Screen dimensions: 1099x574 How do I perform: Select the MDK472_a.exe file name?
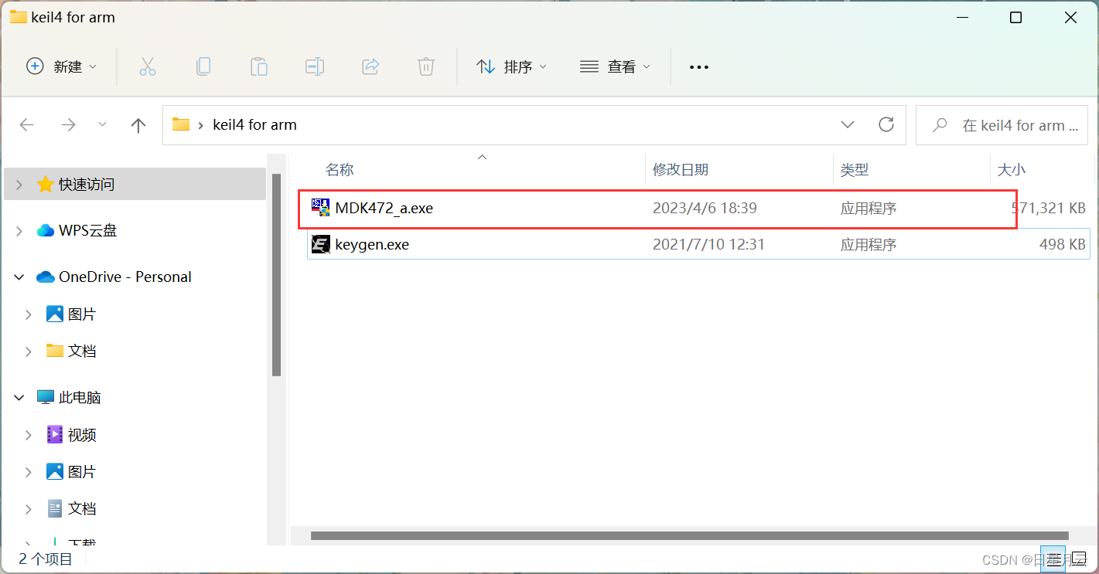point(384,208)
